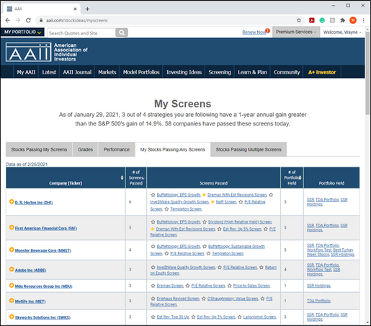This screenshot has width=371, height=326.
Task: Open SSR Holdings link in Mdu row
Action: click(318, 286)
